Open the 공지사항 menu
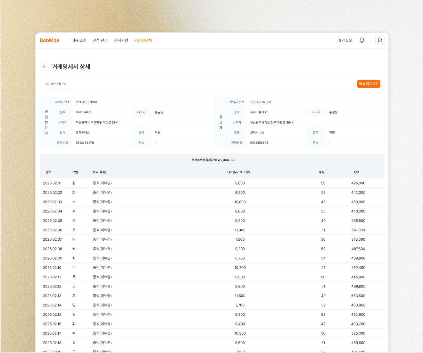The height and width of the screenshot is (353, 423). click(121, 40)
